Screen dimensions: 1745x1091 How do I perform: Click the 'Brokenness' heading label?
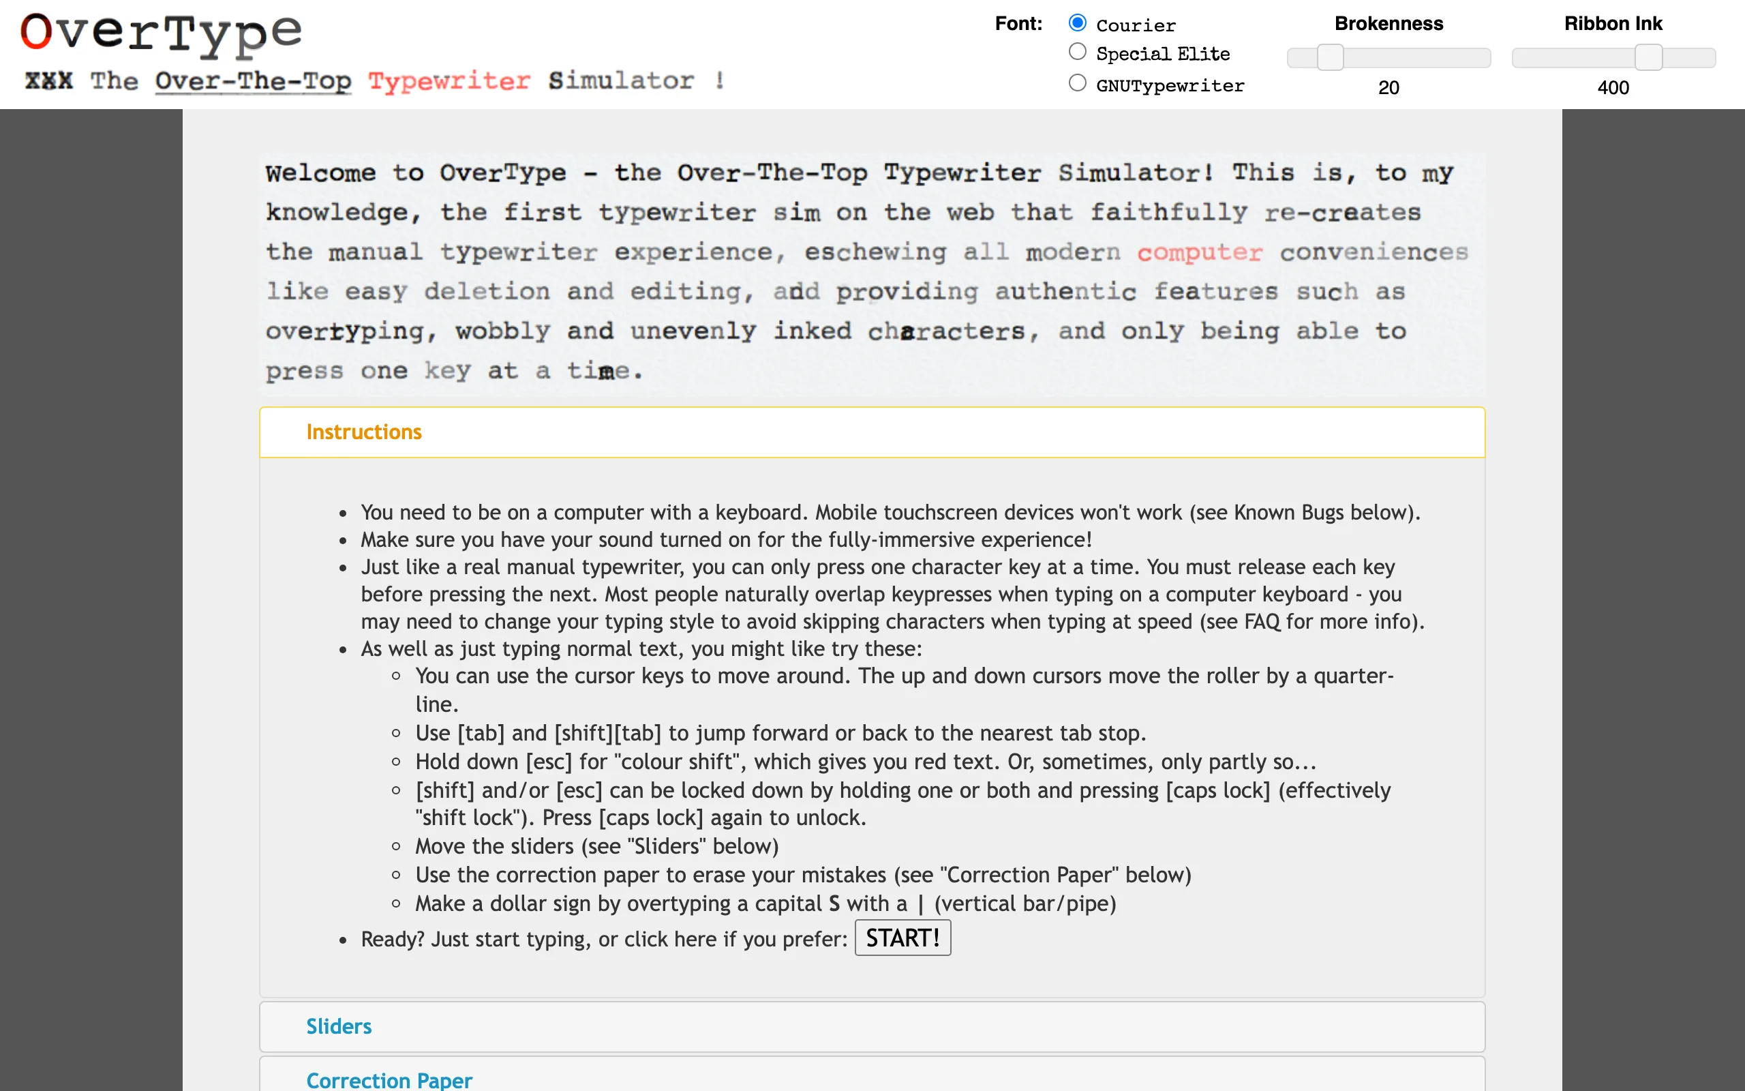tap(1389, 24)
